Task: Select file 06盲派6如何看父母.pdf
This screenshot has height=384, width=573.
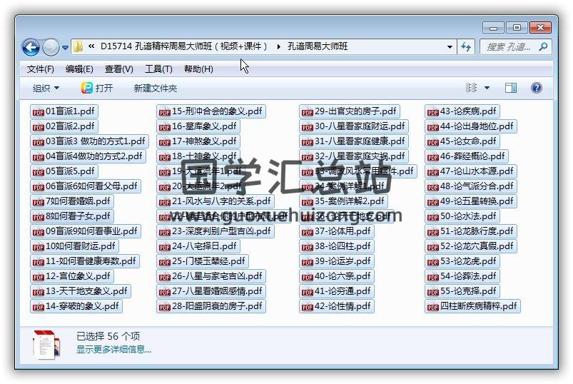Action: click(85, 186)
